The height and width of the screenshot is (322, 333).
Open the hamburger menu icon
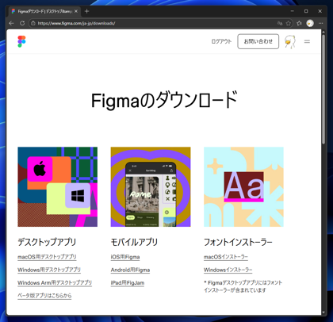point(307,41)
